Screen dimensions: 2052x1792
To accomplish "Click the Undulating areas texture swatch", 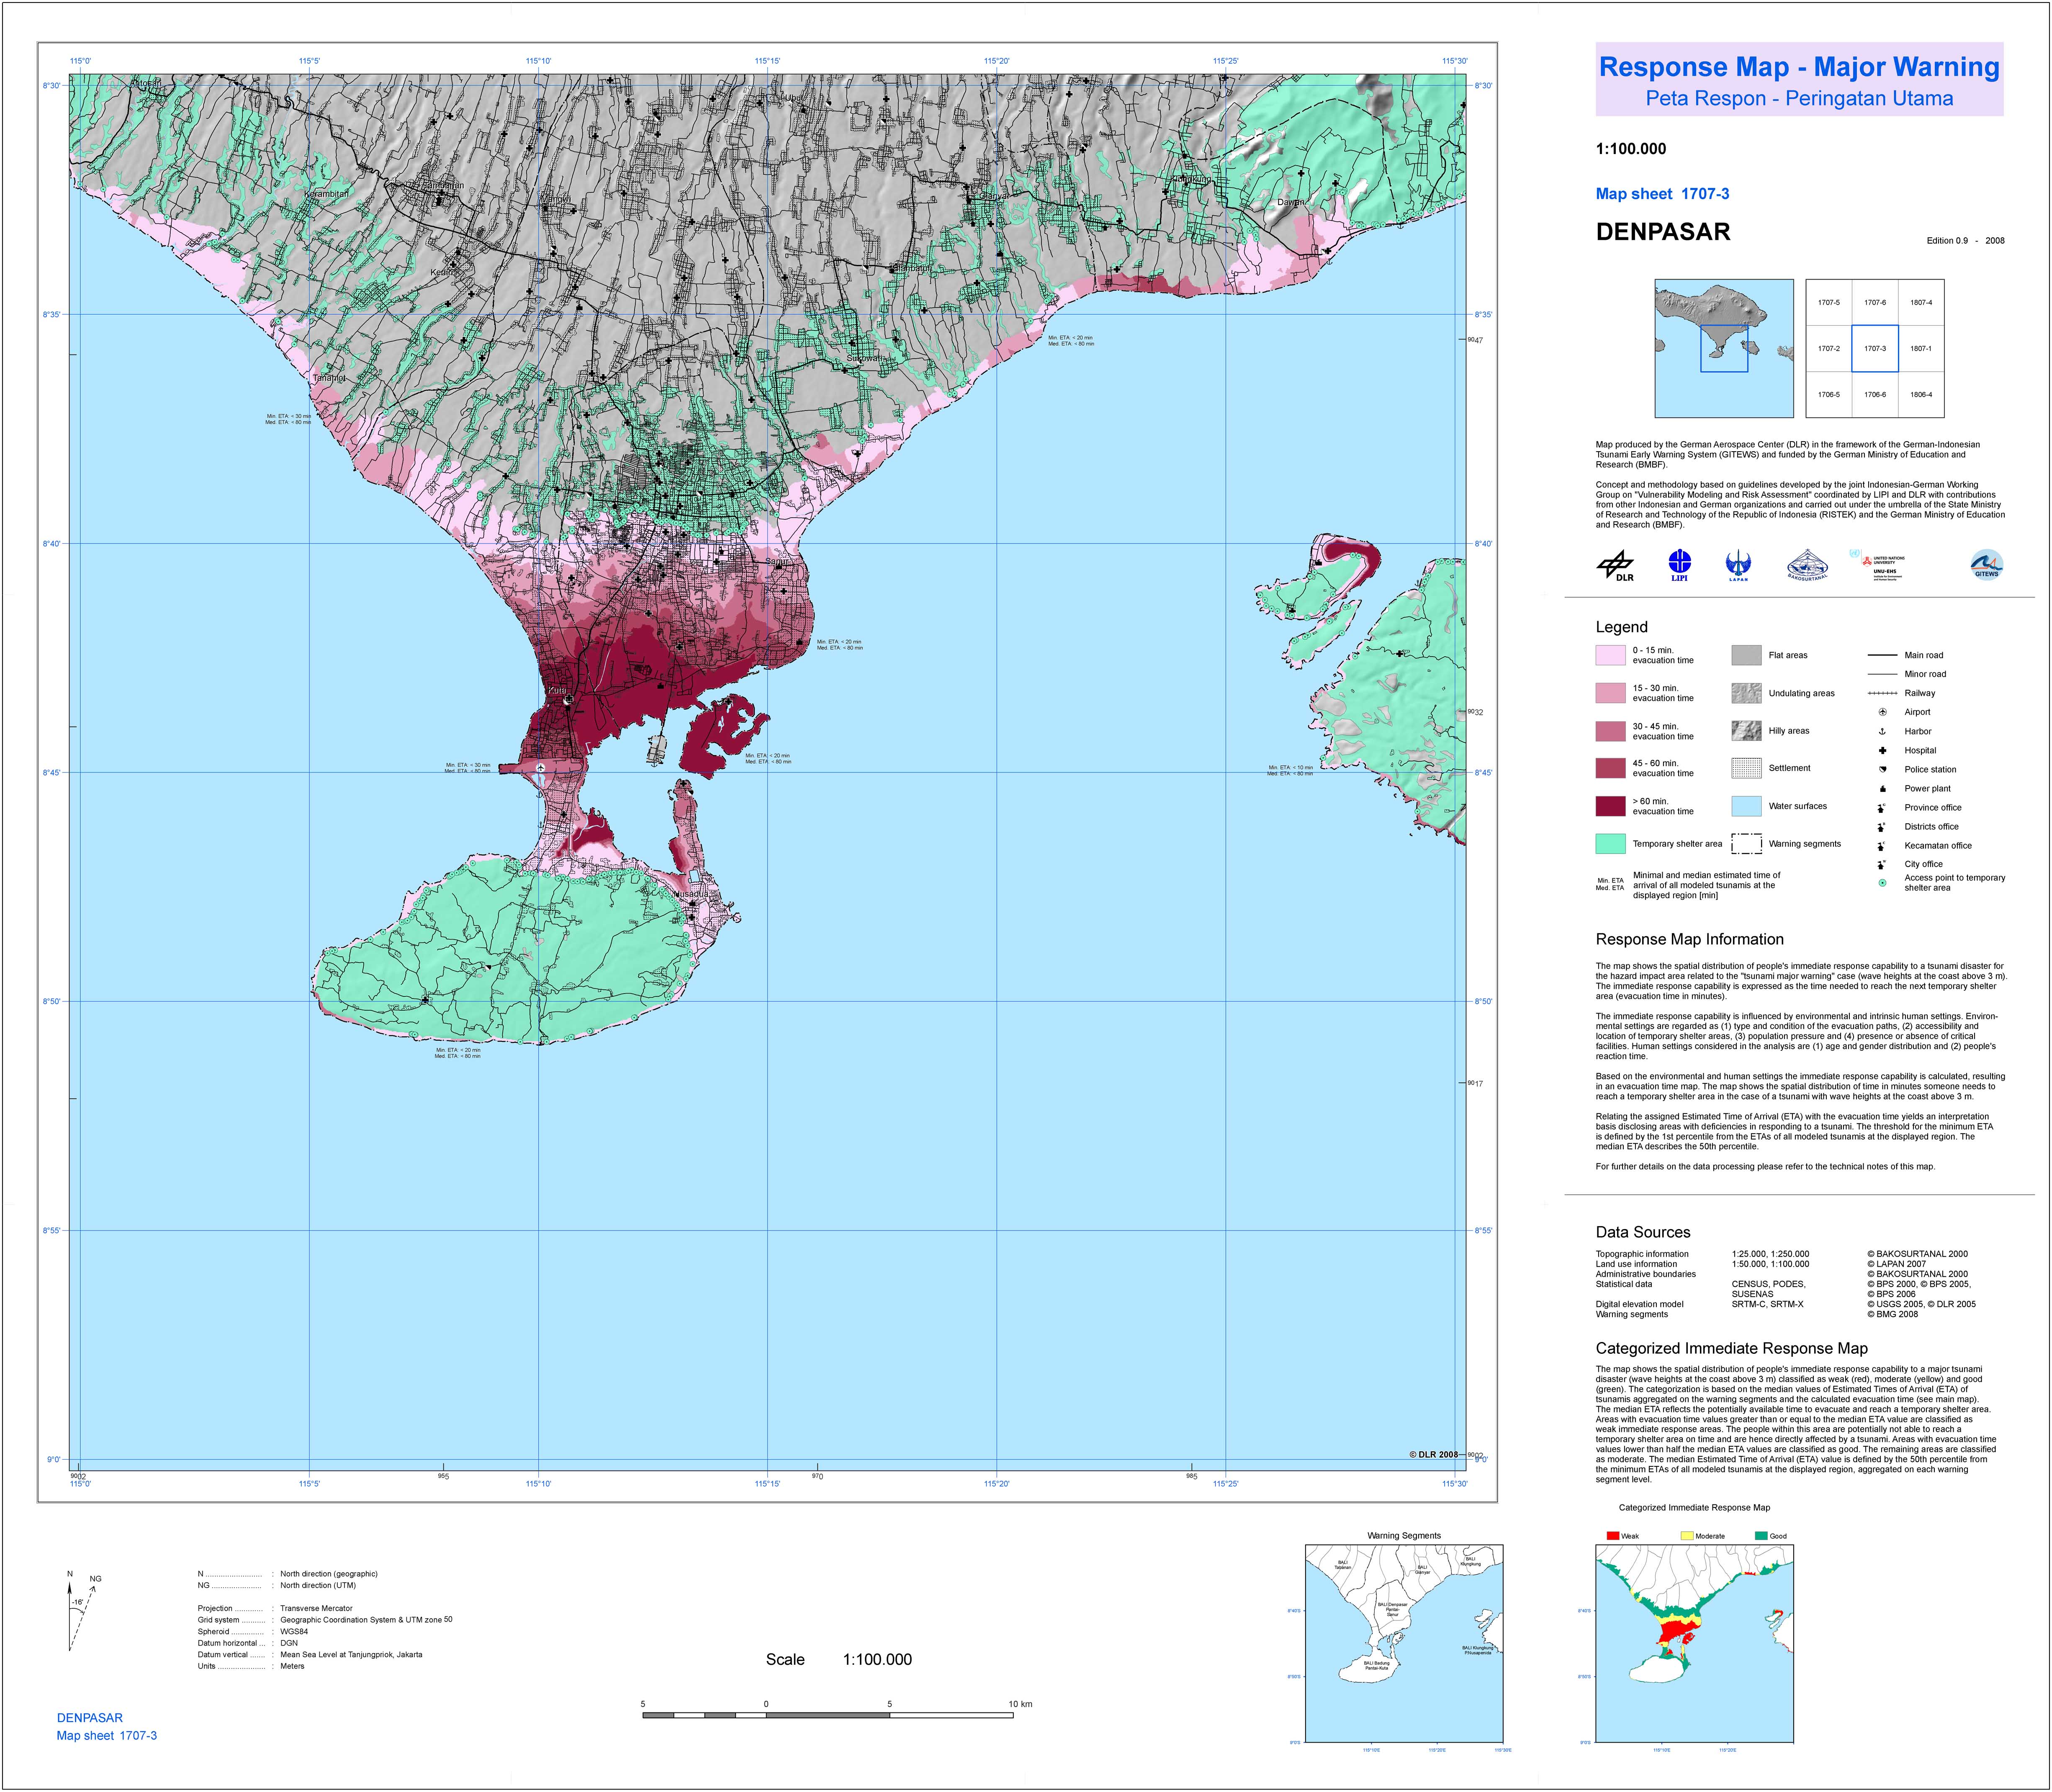I will 1746,693.
